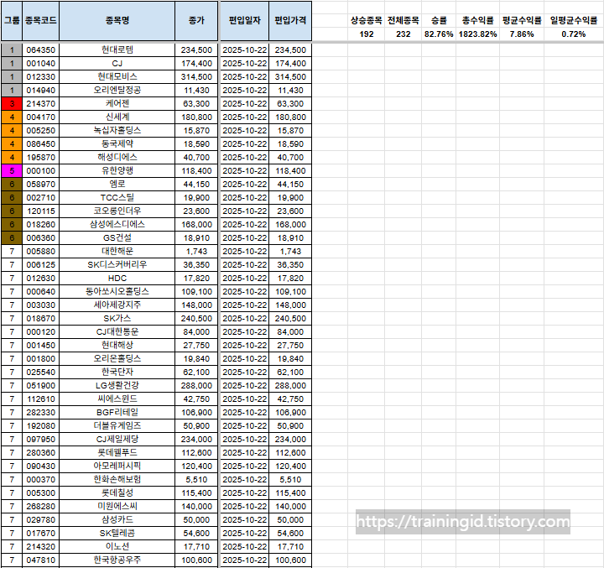Click the stock name 오리엔탈정공

point(117,90)
